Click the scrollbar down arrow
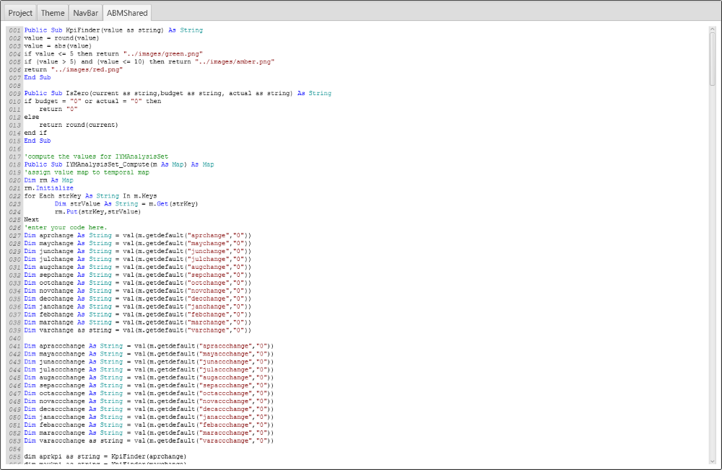 coord(713,461)
